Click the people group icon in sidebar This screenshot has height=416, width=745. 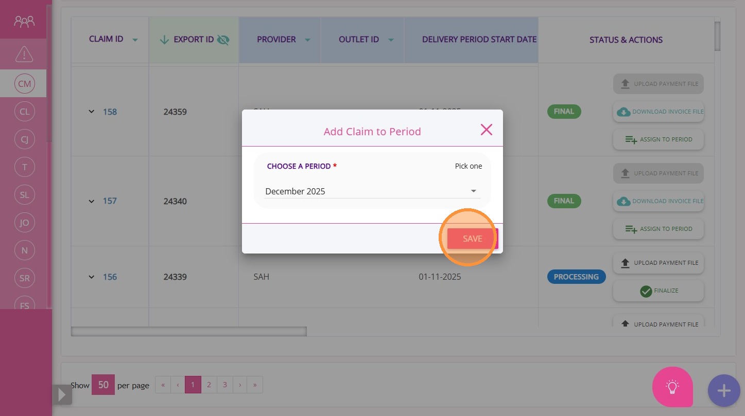point(24,21)
